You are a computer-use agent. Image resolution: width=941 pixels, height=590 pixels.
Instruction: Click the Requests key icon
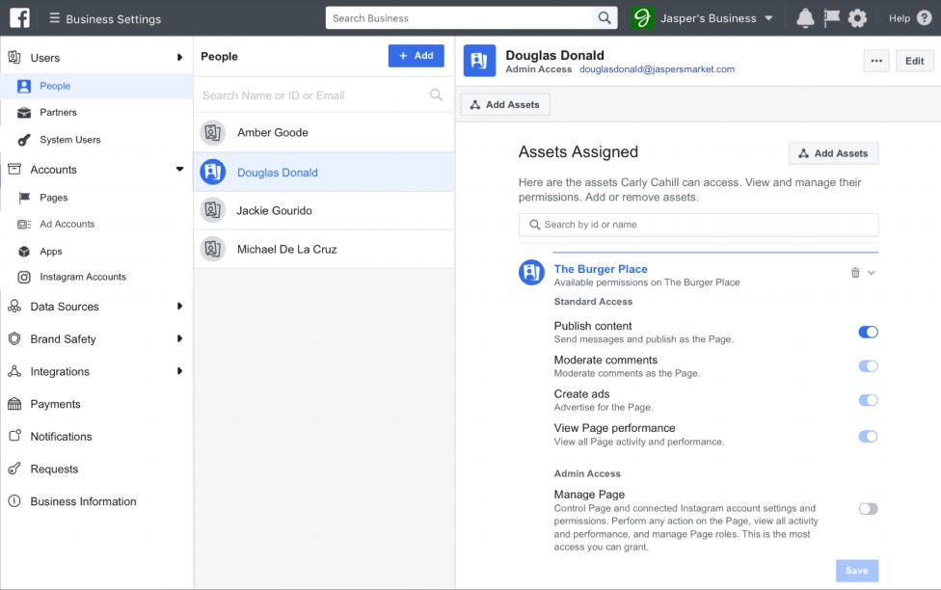click(x=14, y=469)
